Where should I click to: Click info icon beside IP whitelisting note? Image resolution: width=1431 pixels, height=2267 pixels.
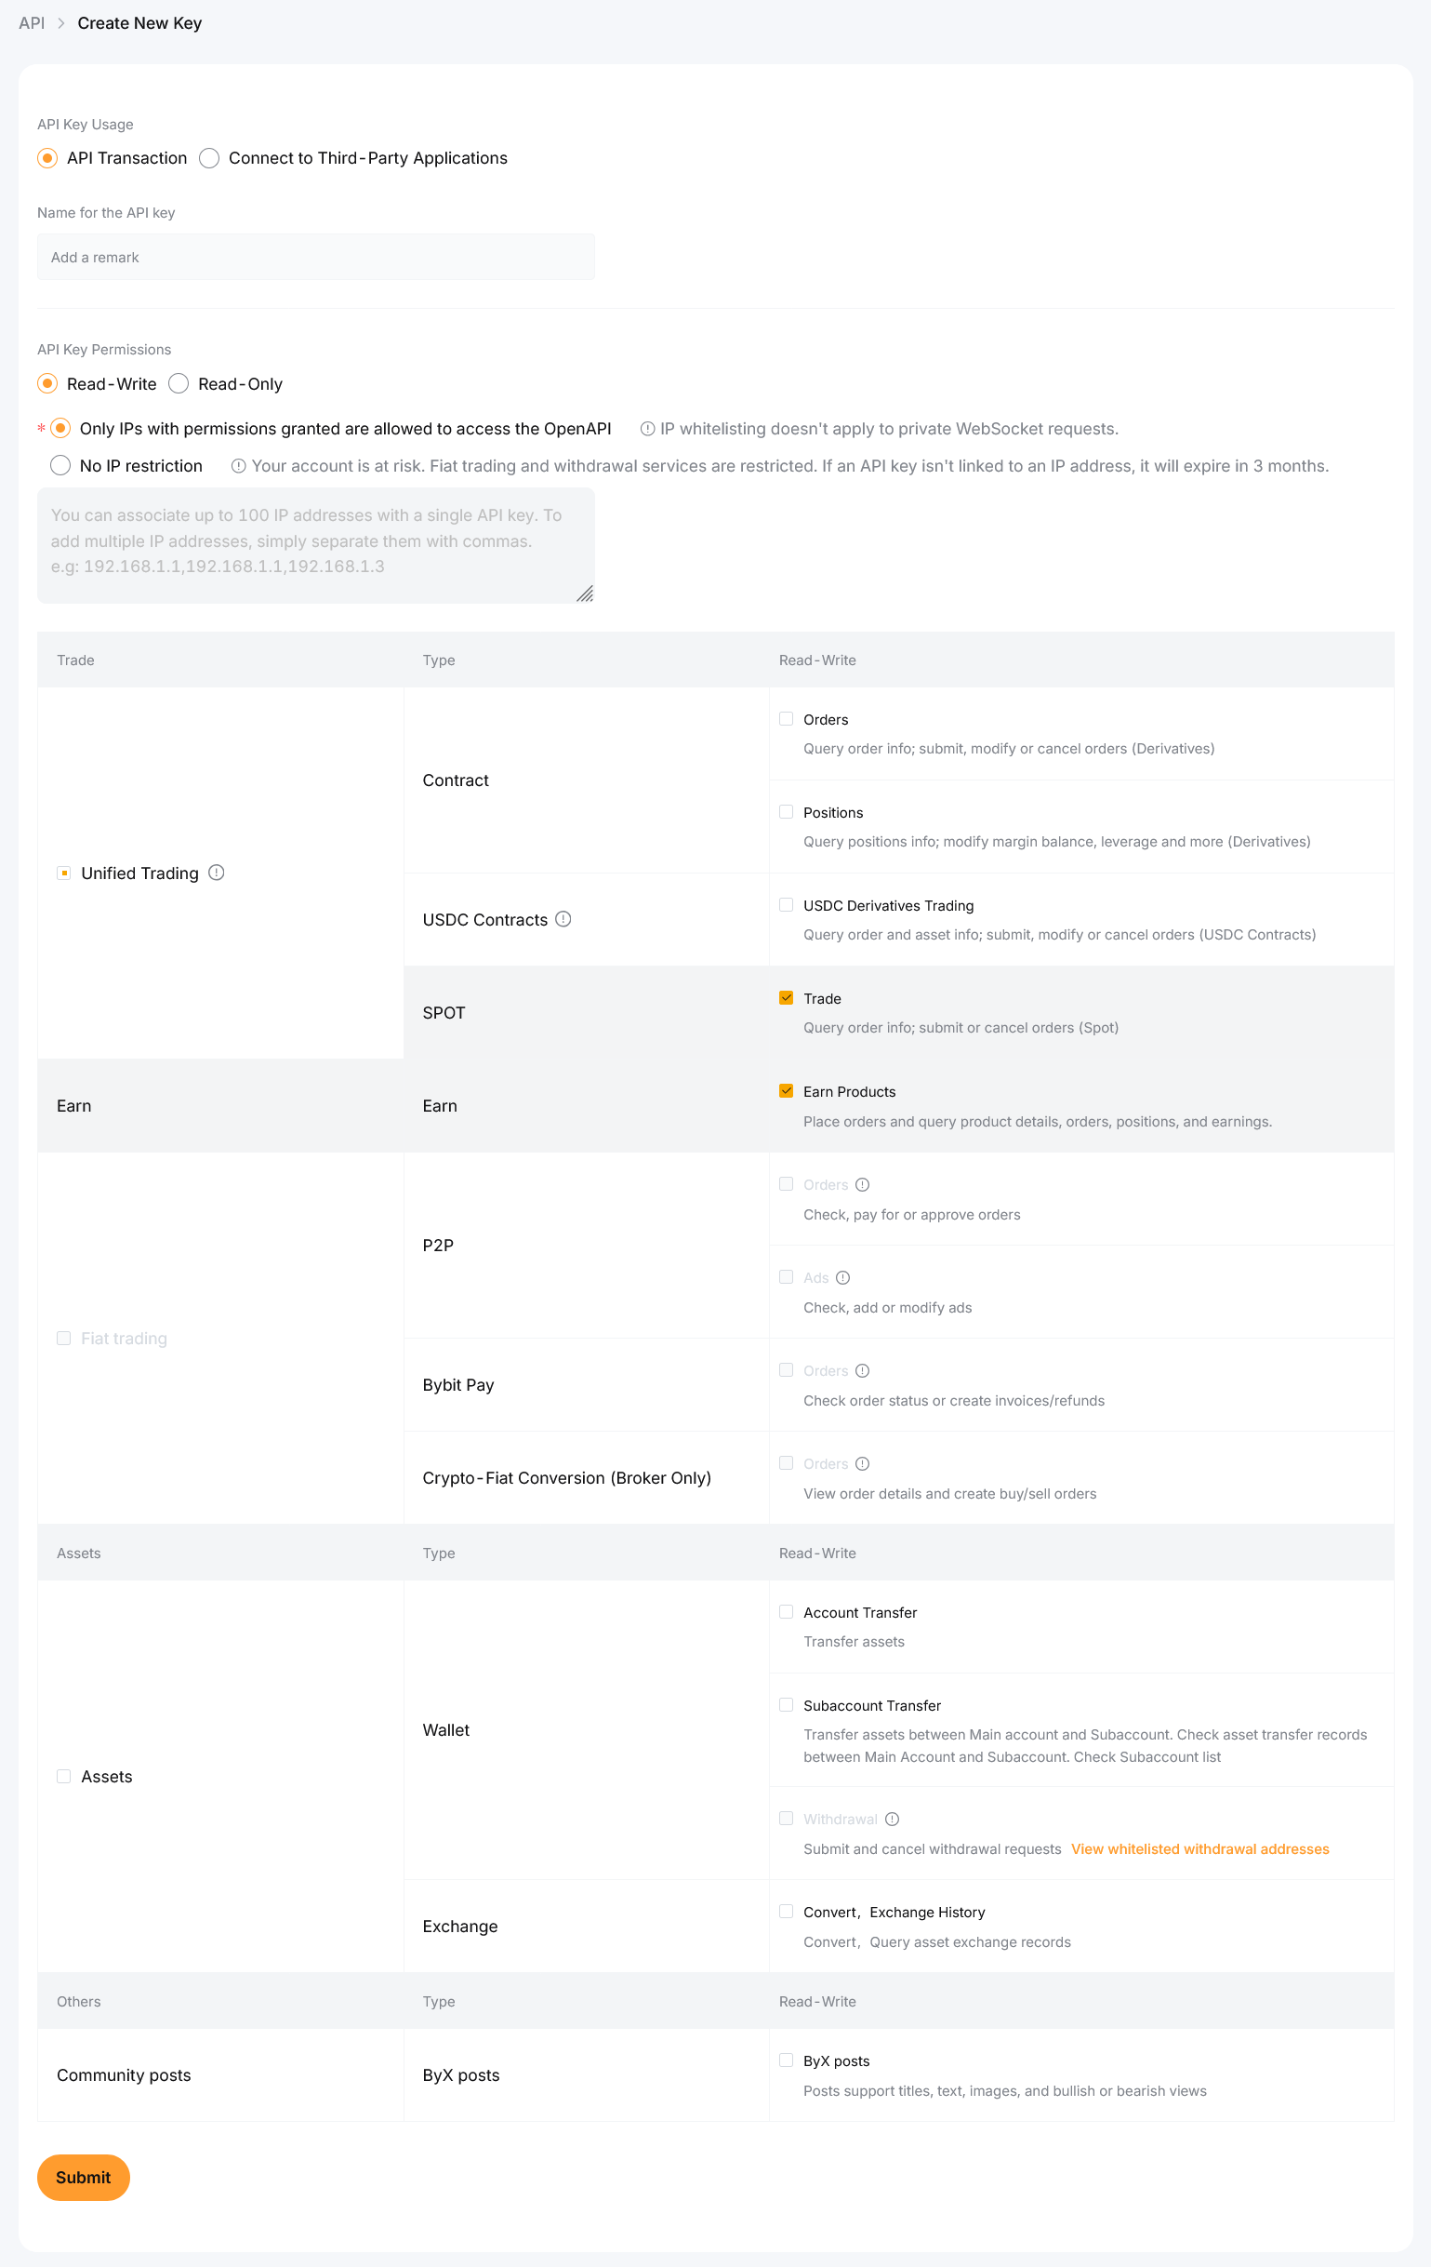point(647,429)
